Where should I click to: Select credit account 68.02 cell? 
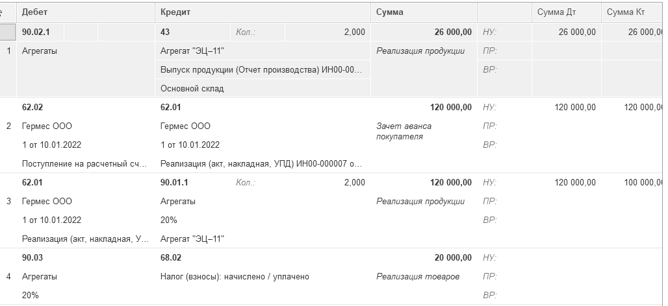pos(170,258)
